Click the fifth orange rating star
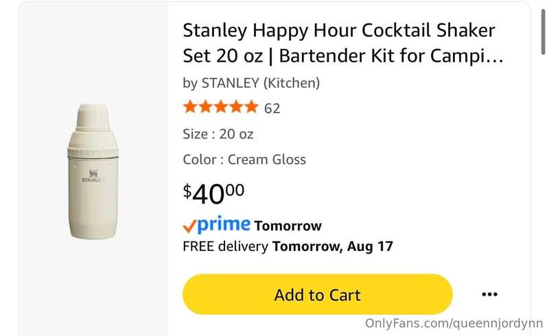The width and height of the screenshot is (549, 336). (x=251, y=107)
